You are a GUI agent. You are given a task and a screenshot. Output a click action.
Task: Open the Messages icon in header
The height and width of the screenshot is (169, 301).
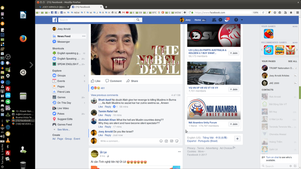tap(221, 20)
